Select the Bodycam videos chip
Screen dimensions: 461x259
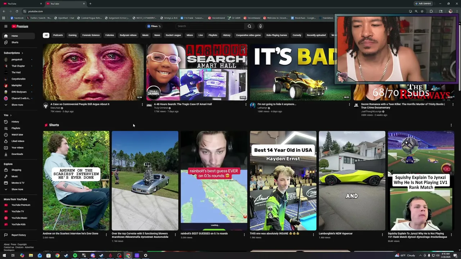tap(128, 35)
